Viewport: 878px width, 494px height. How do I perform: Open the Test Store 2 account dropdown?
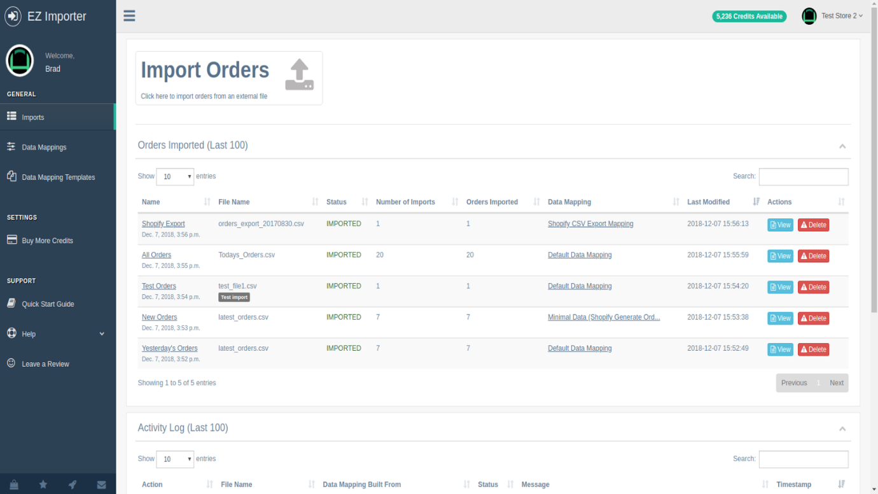[x=833, y=16]
